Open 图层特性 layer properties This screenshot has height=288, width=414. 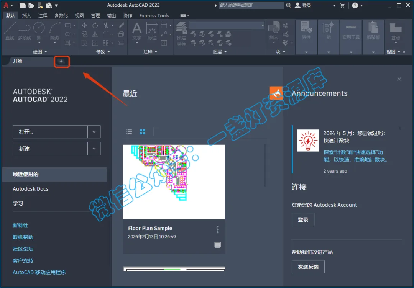181,34
